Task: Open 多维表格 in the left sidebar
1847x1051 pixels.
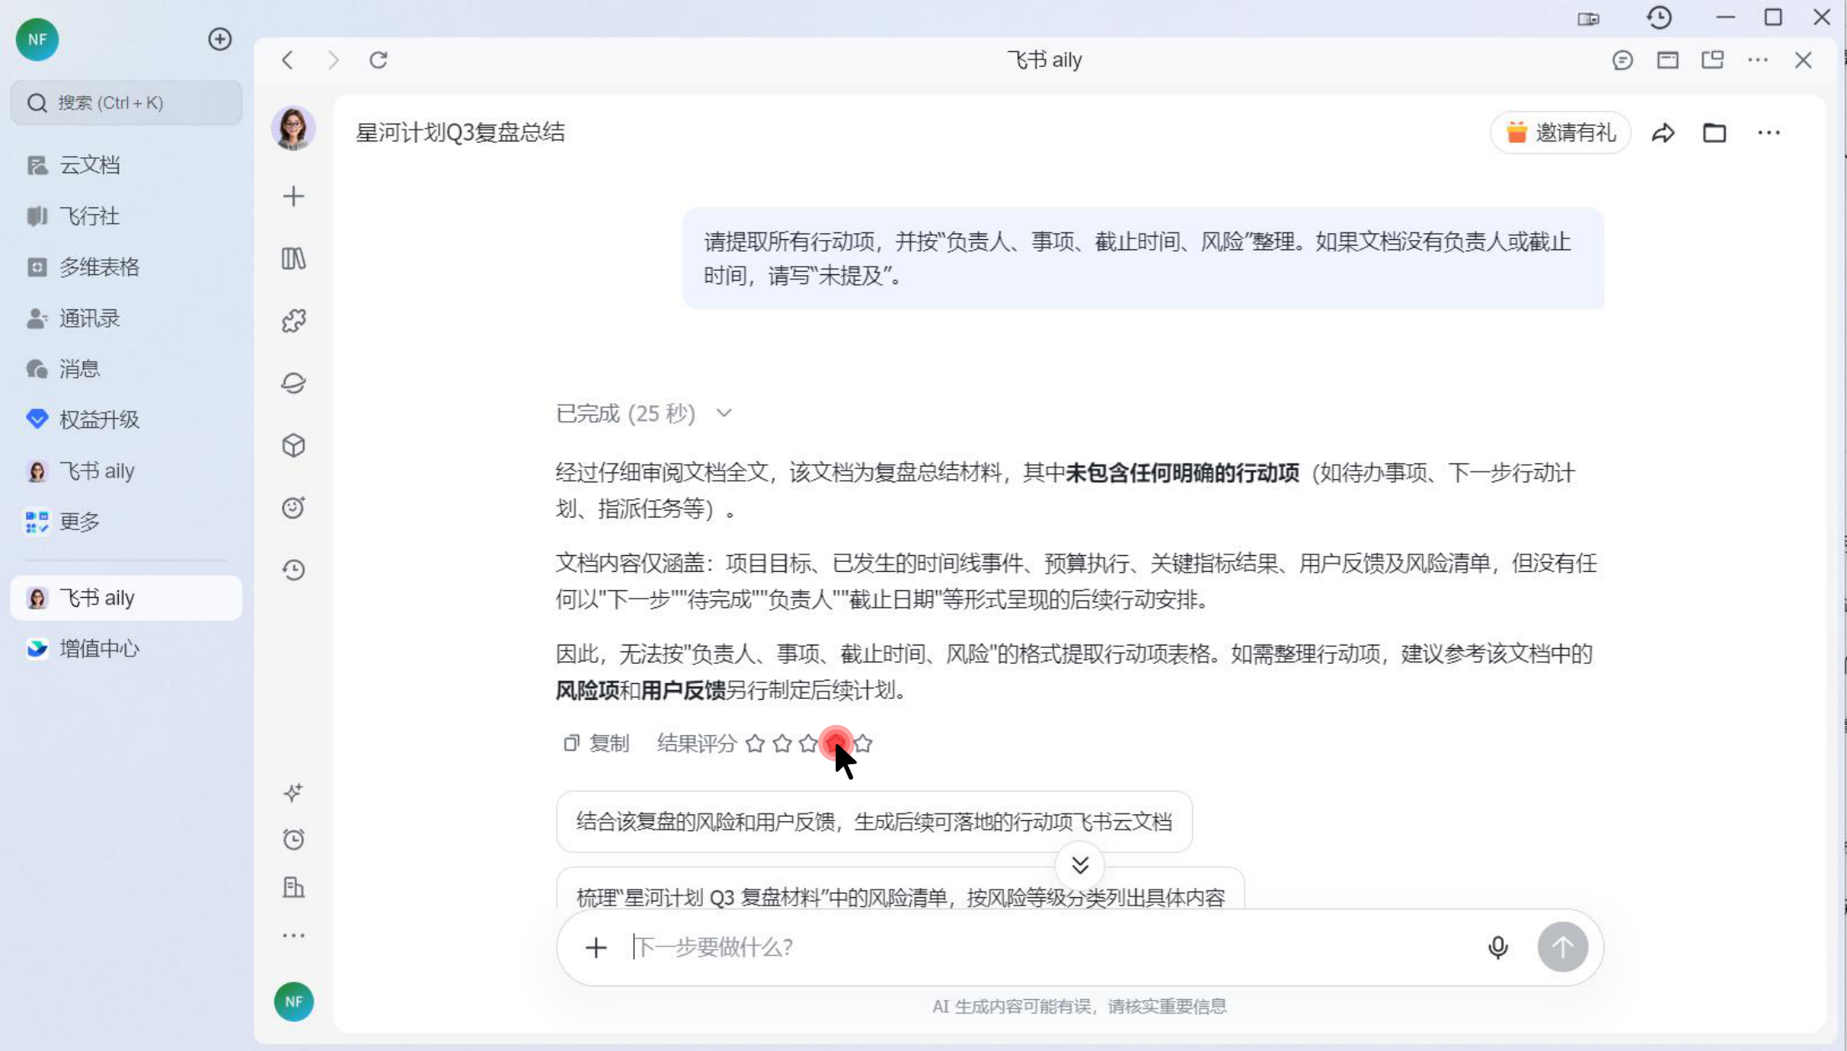Action: [x=126, y=267]
